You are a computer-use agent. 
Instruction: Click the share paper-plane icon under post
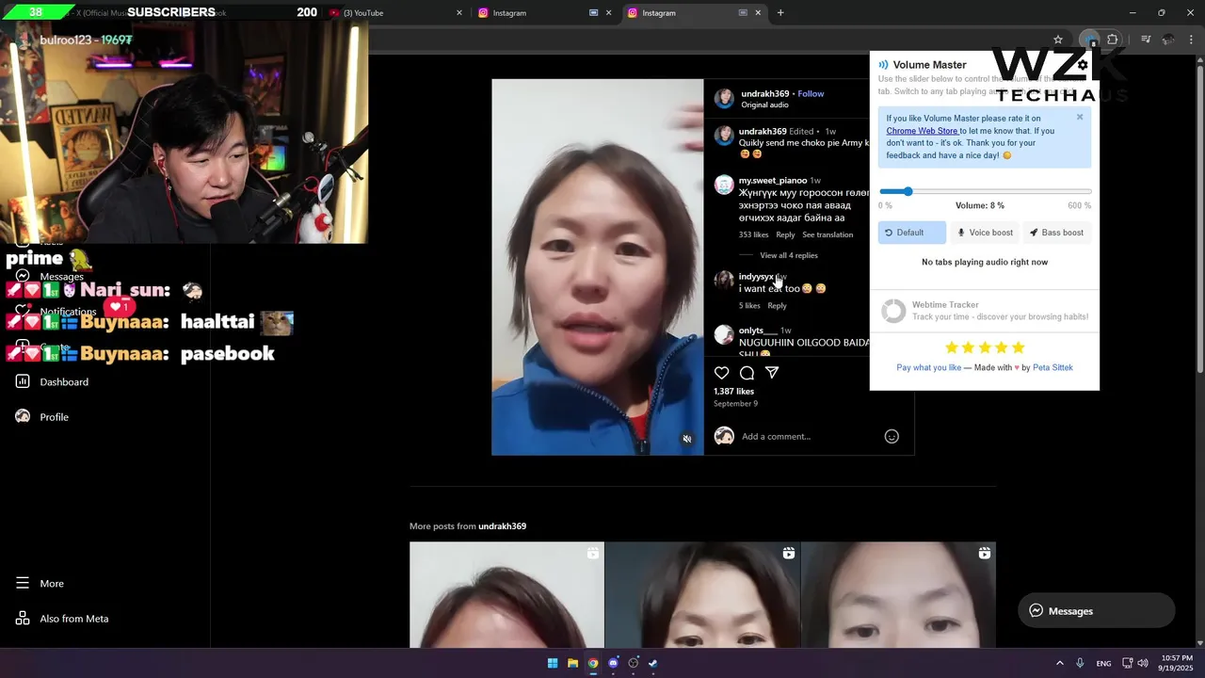772,373
